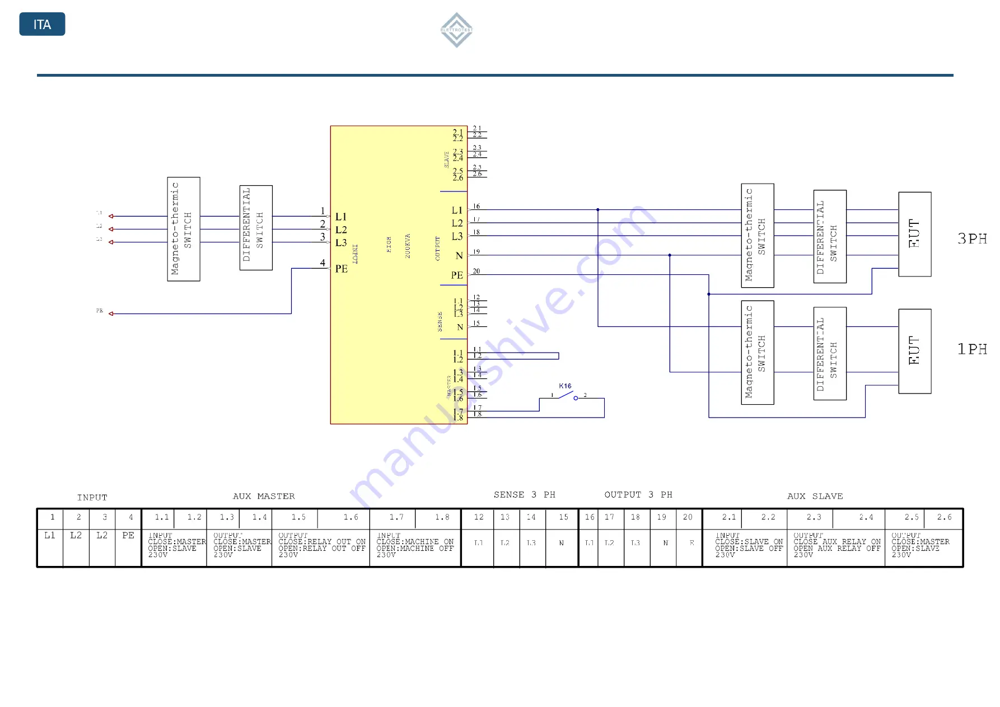Click input terminal PE on yellow block
The width and height of the screenshot is (1000, 707).
tap(342, 269)
